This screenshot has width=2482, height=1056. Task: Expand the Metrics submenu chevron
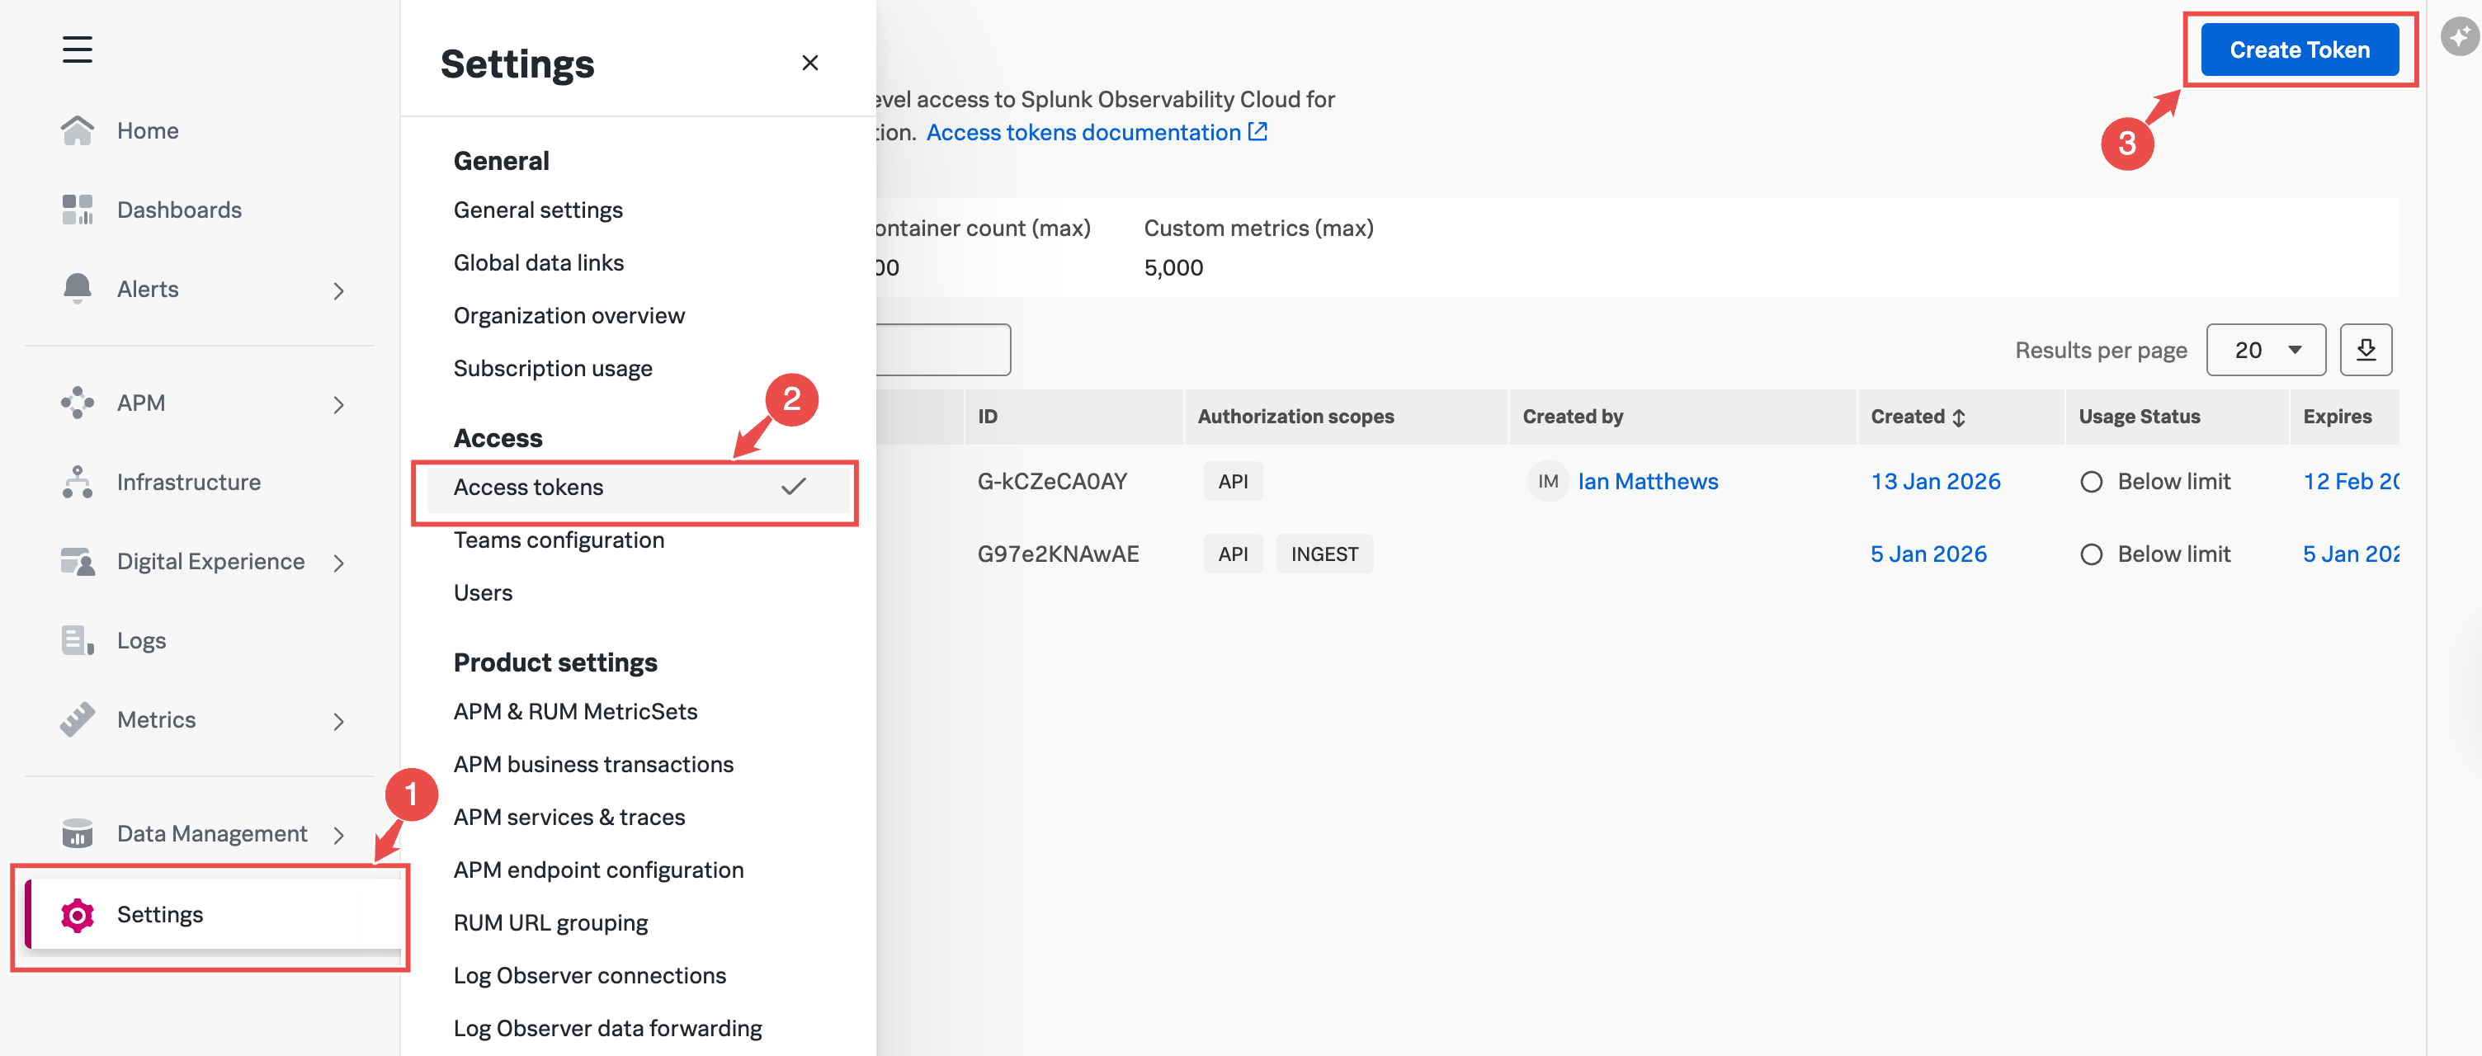pos(338,721)
